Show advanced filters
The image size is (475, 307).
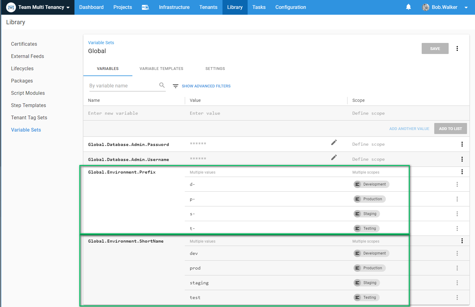206,86
